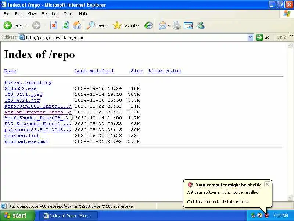The height and width of the screenshot is (221, 294).
Task: Click the KMforWin2000_Install link
Action: pos(38,106)
